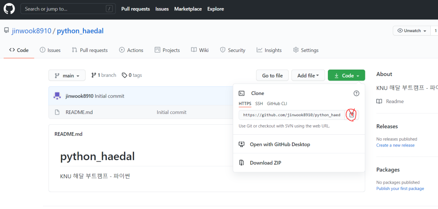Screen dimensions: 438x209
Task: Open Explore in top navigation
Action: click(215, 9)
